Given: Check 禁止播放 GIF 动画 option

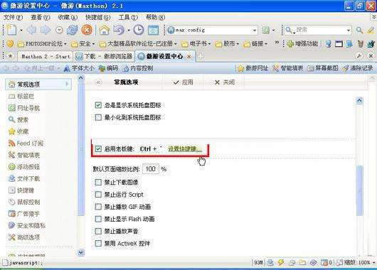Looking at the screenshot, I should (98, 207).
